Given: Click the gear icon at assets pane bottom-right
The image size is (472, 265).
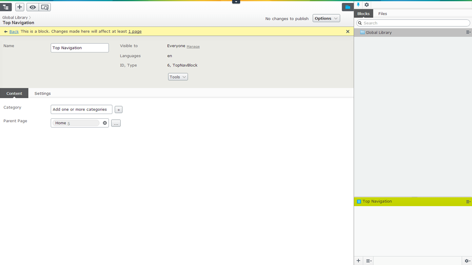Looking at the screenshot, I should pyautogui.click(x=467, y=261).
